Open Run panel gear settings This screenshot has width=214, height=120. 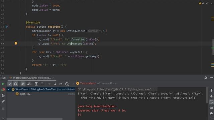(206, 78)
